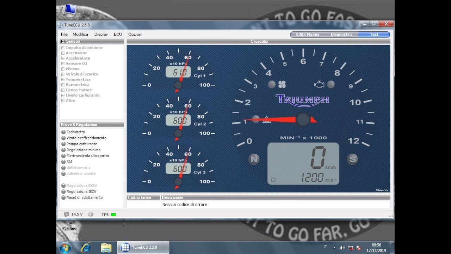This screenshot has height=254, width=451.
Task: Click the Codici Errore column header
Action: pyautogui.click(x=143, y=198)
